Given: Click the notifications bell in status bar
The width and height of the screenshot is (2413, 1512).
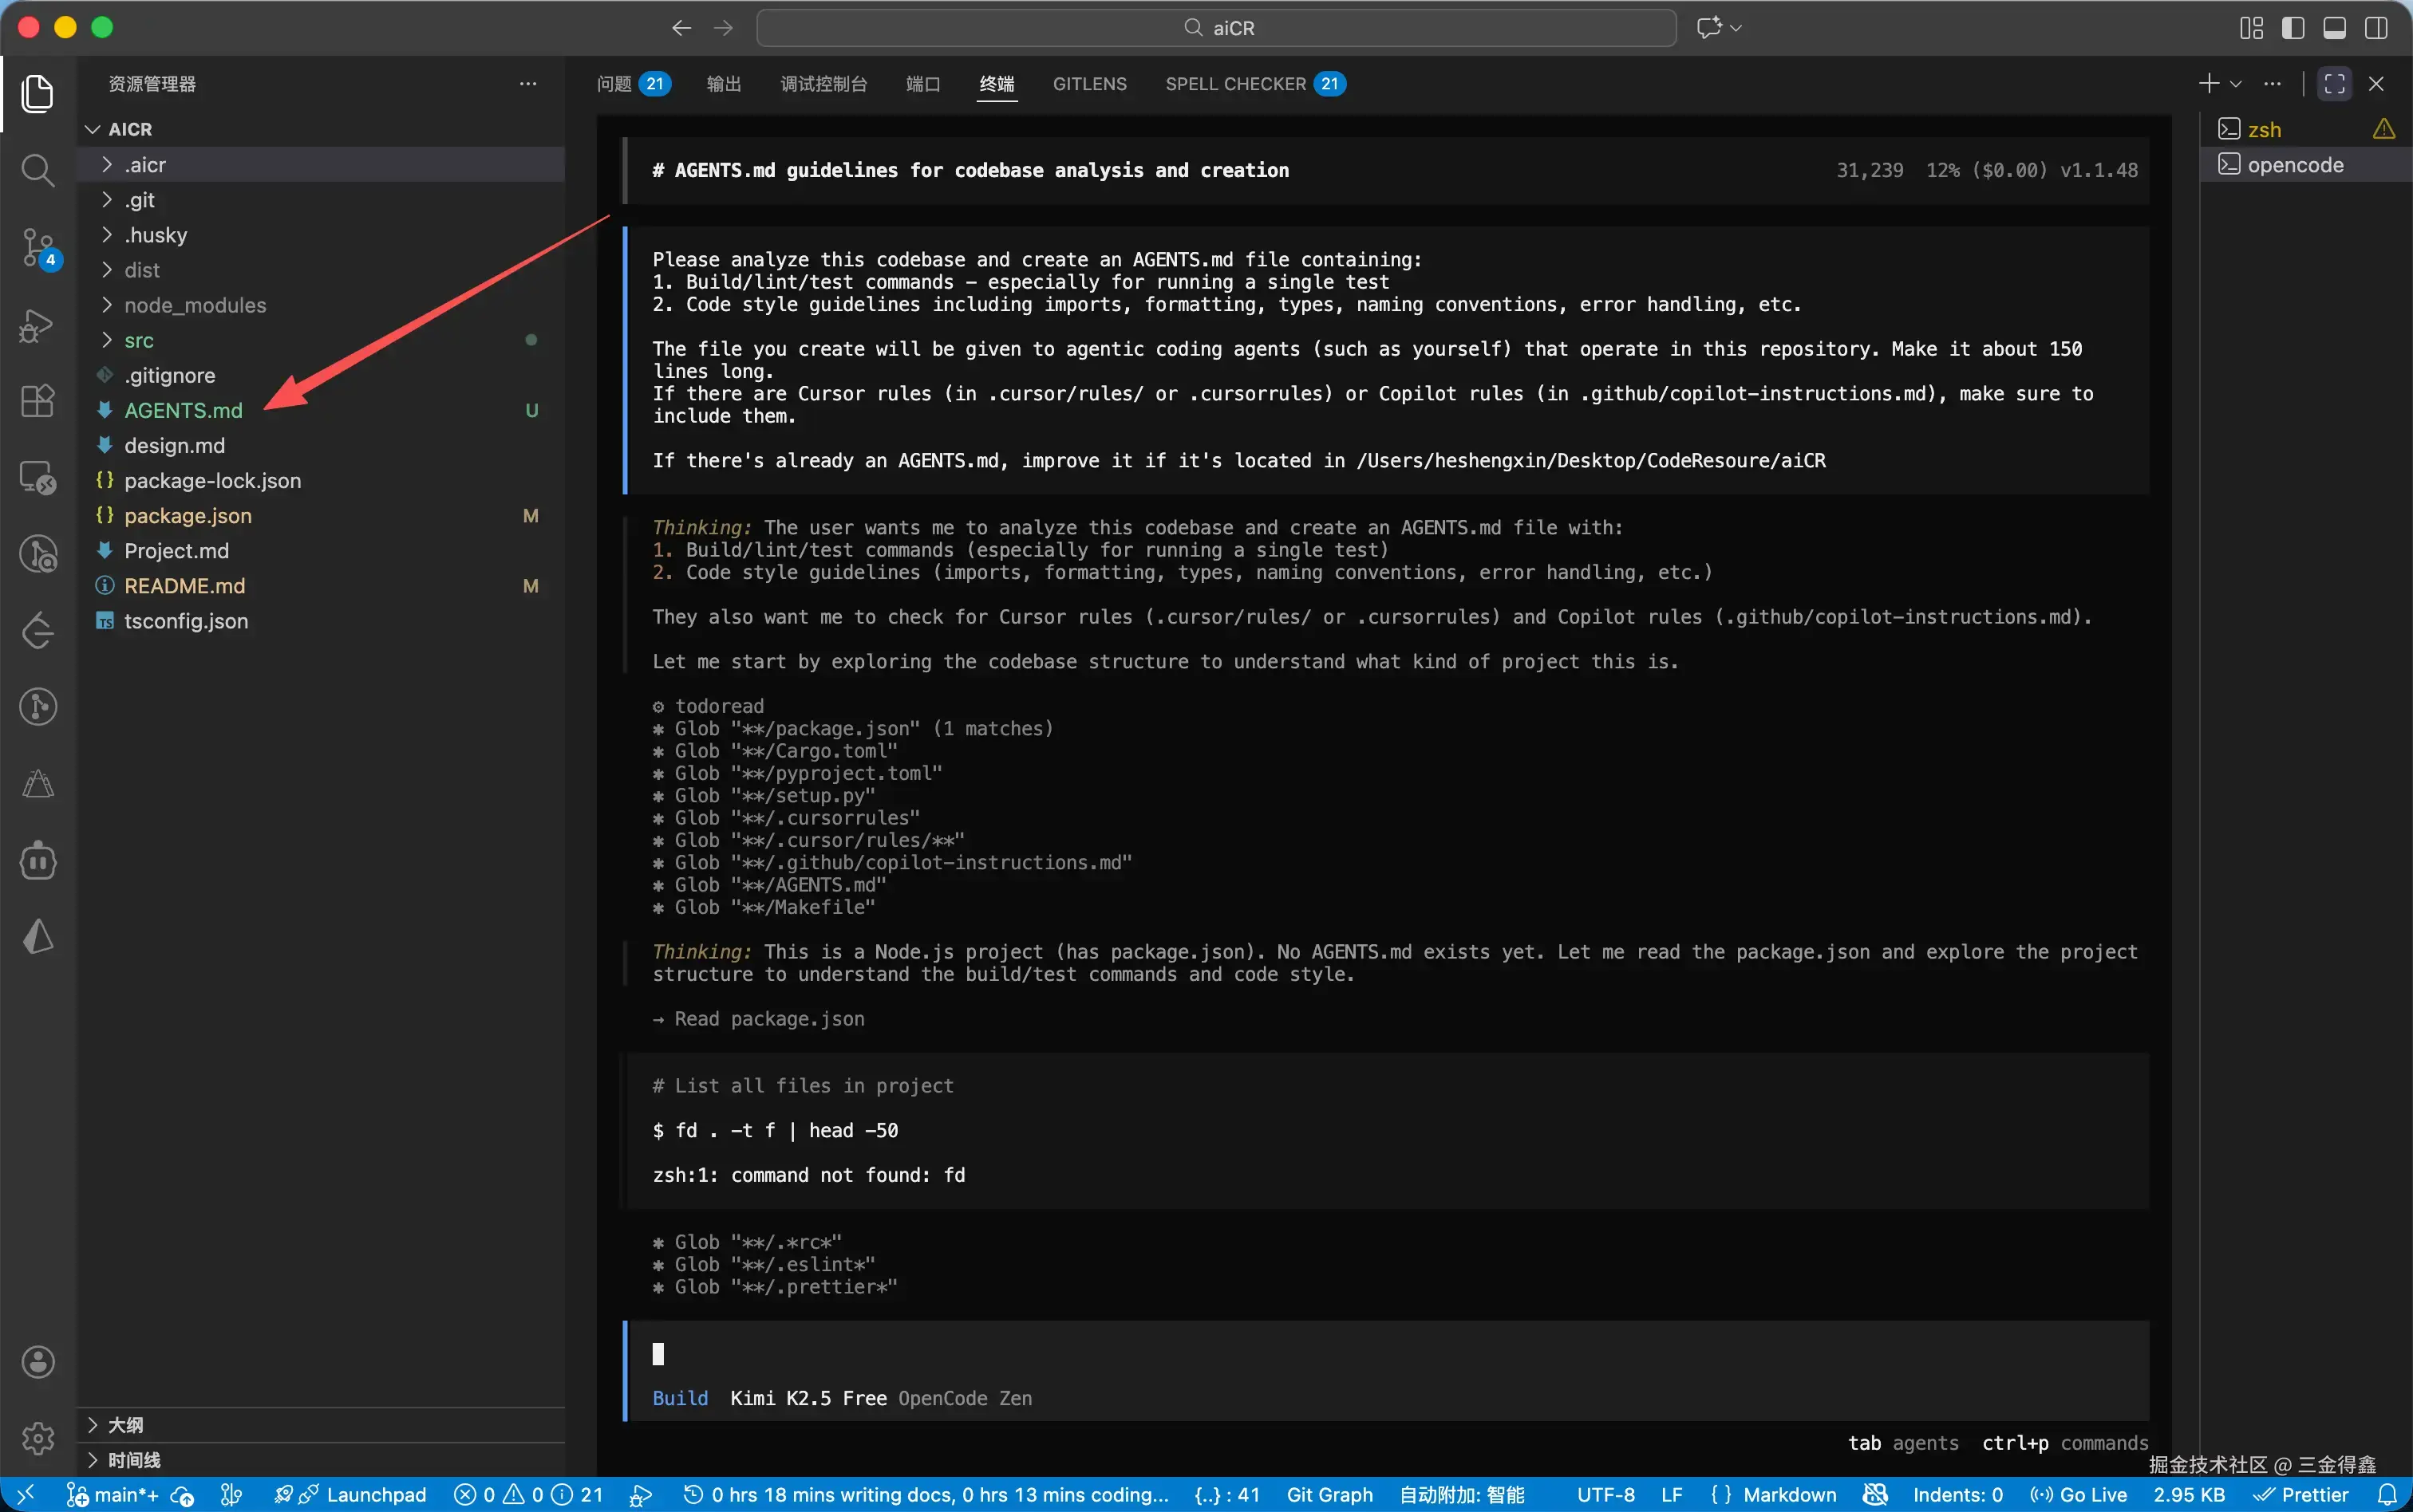Looking at the screenshot, I should pyautogui.click(x=2388, y=1494).
